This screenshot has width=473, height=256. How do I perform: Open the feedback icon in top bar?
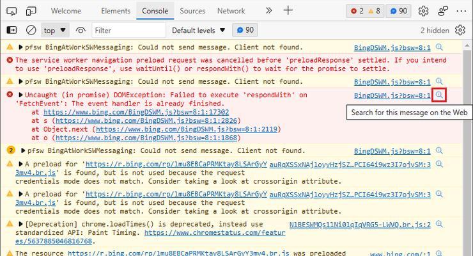(x=443, y=11)
